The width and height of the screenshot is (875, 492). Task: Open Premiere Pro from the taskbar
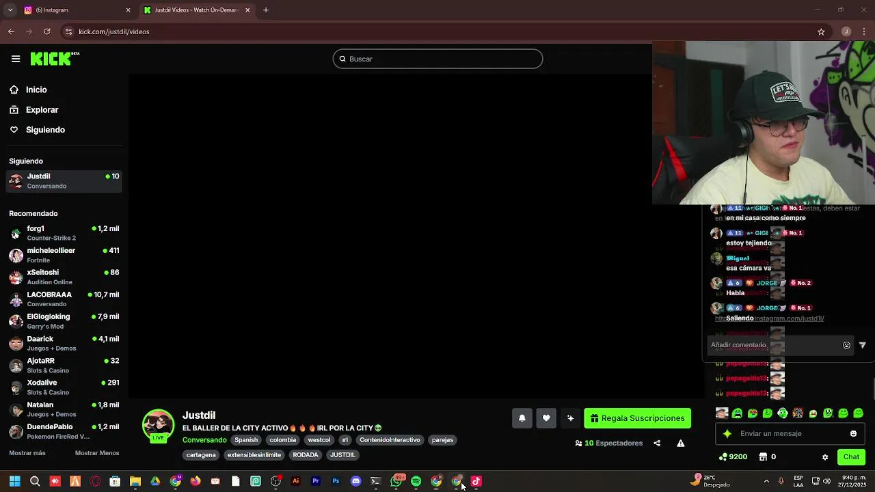316,481
